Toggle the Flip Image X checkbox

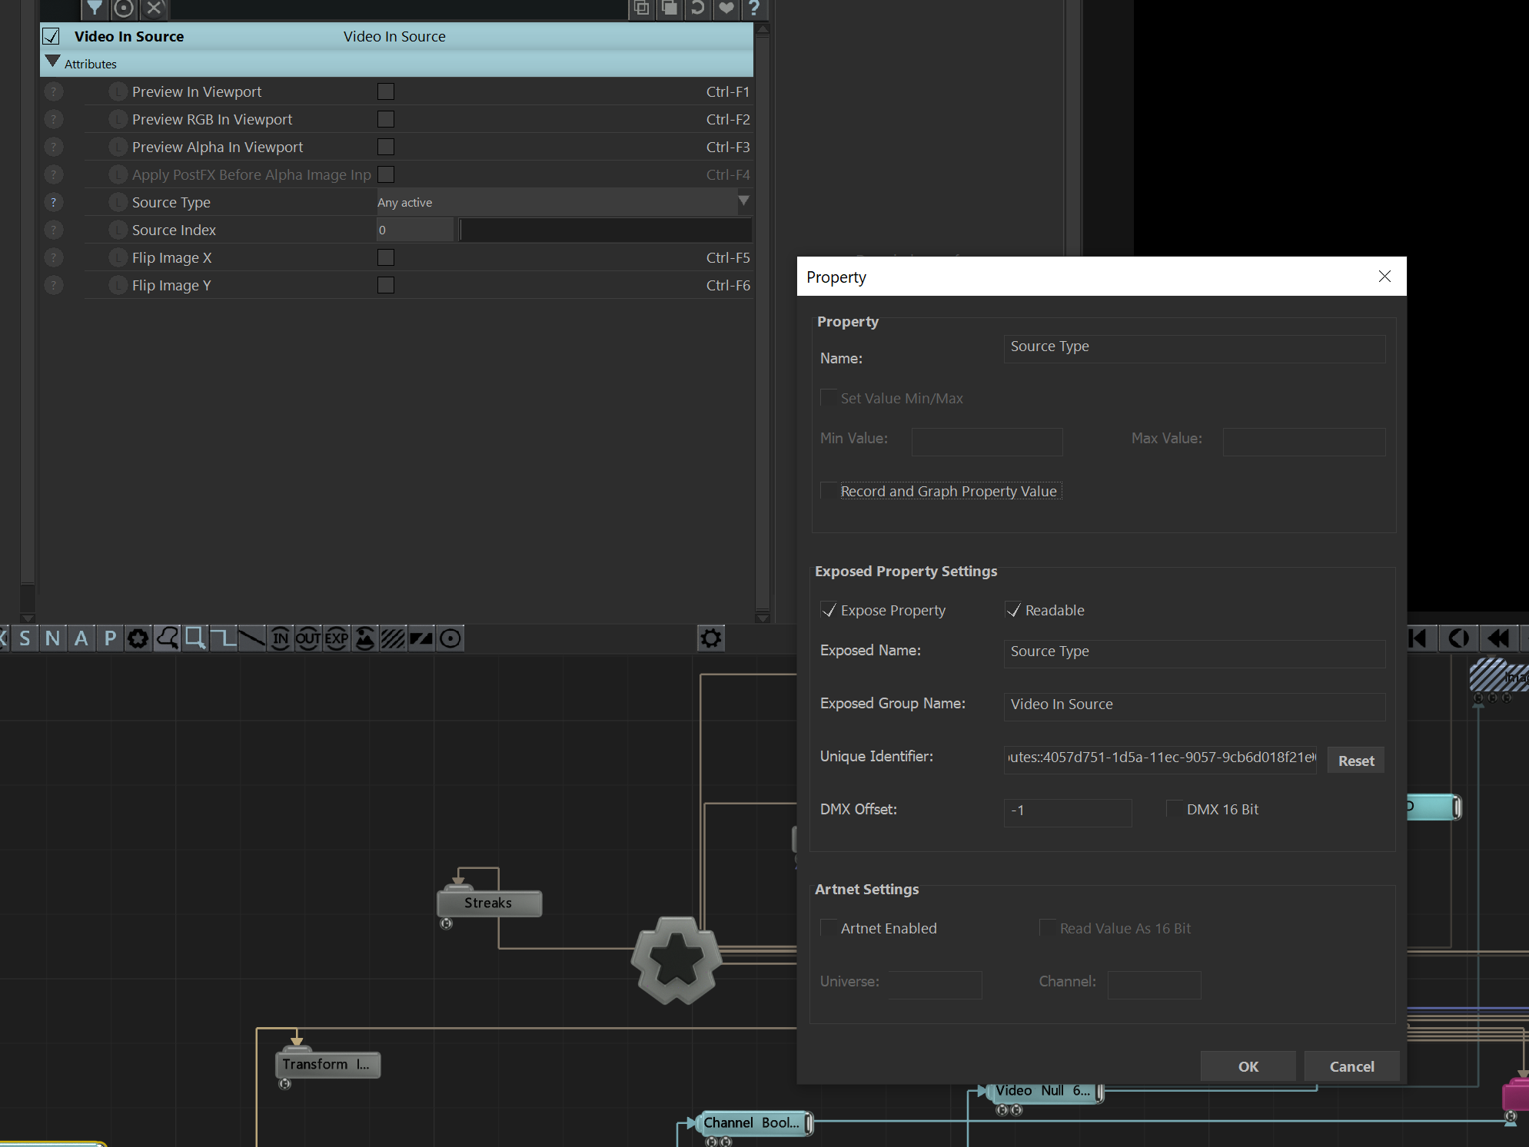click(386, 257)
